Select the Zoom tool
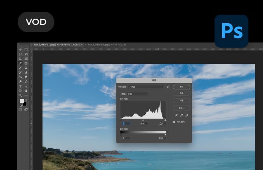The image size is (263, 170). 20,95
